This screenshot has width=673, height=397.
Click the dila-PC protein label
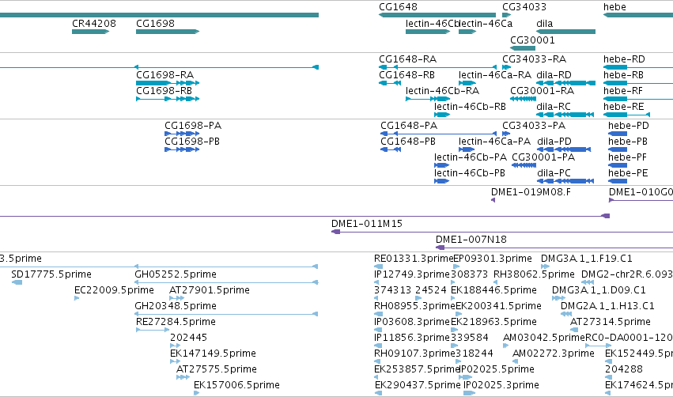[x=554, y=173]
